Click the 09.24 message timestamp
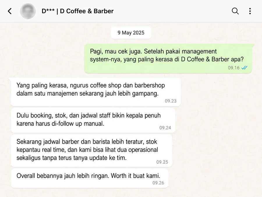Image resolution: width=262 pixels, height=197 pixels. pyautogui.click(x=165, y=128)
